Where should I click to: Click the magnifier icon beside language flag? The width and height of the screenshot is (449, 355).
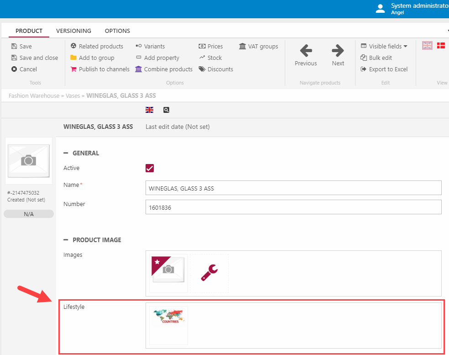(166, 110)
